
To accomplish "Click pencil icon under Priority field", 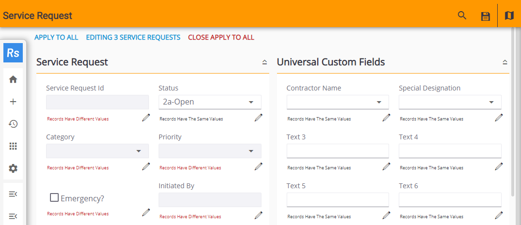I will [259, 166].
